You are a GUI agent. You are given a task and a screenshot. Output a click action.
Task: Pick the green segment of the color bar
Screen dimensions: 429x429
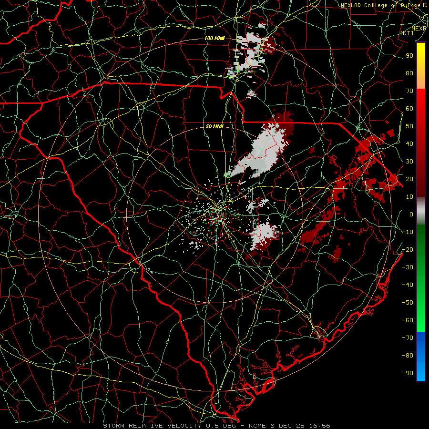coord(421,278)
